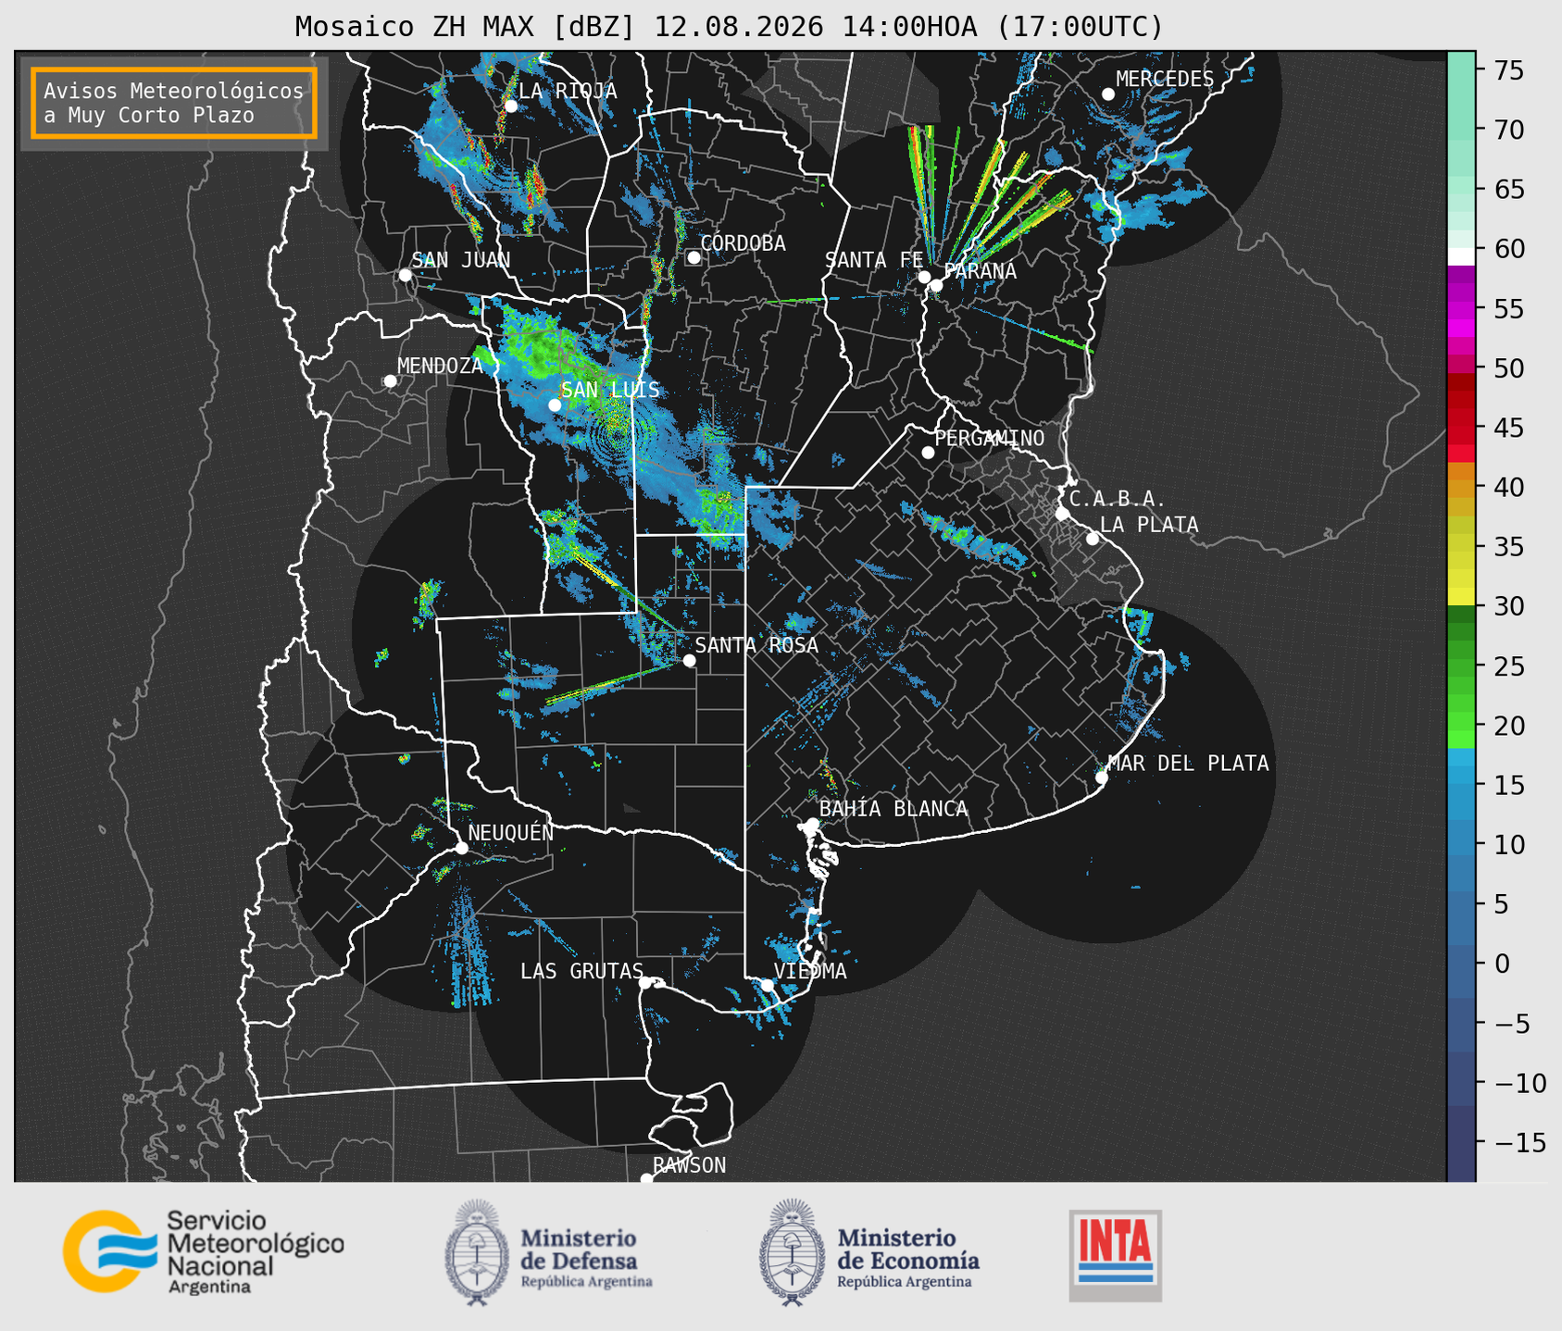Click the white 60 dBZ color band

1461,256
